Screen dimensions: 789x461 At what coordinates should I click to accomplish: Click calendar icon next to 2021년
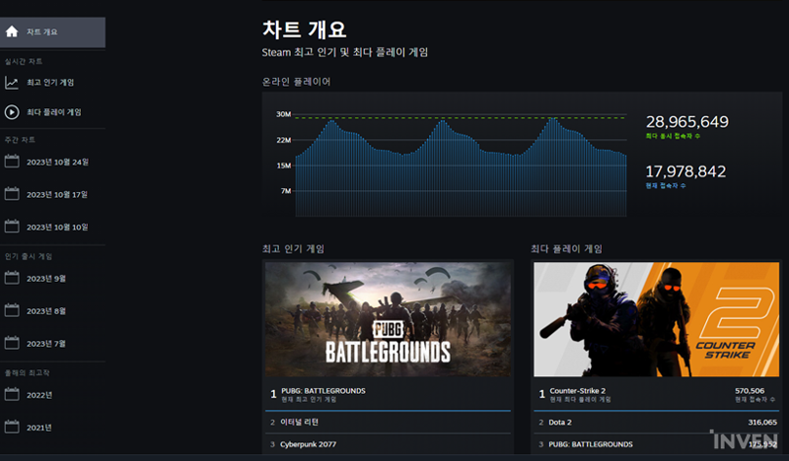tap(12, 428)
